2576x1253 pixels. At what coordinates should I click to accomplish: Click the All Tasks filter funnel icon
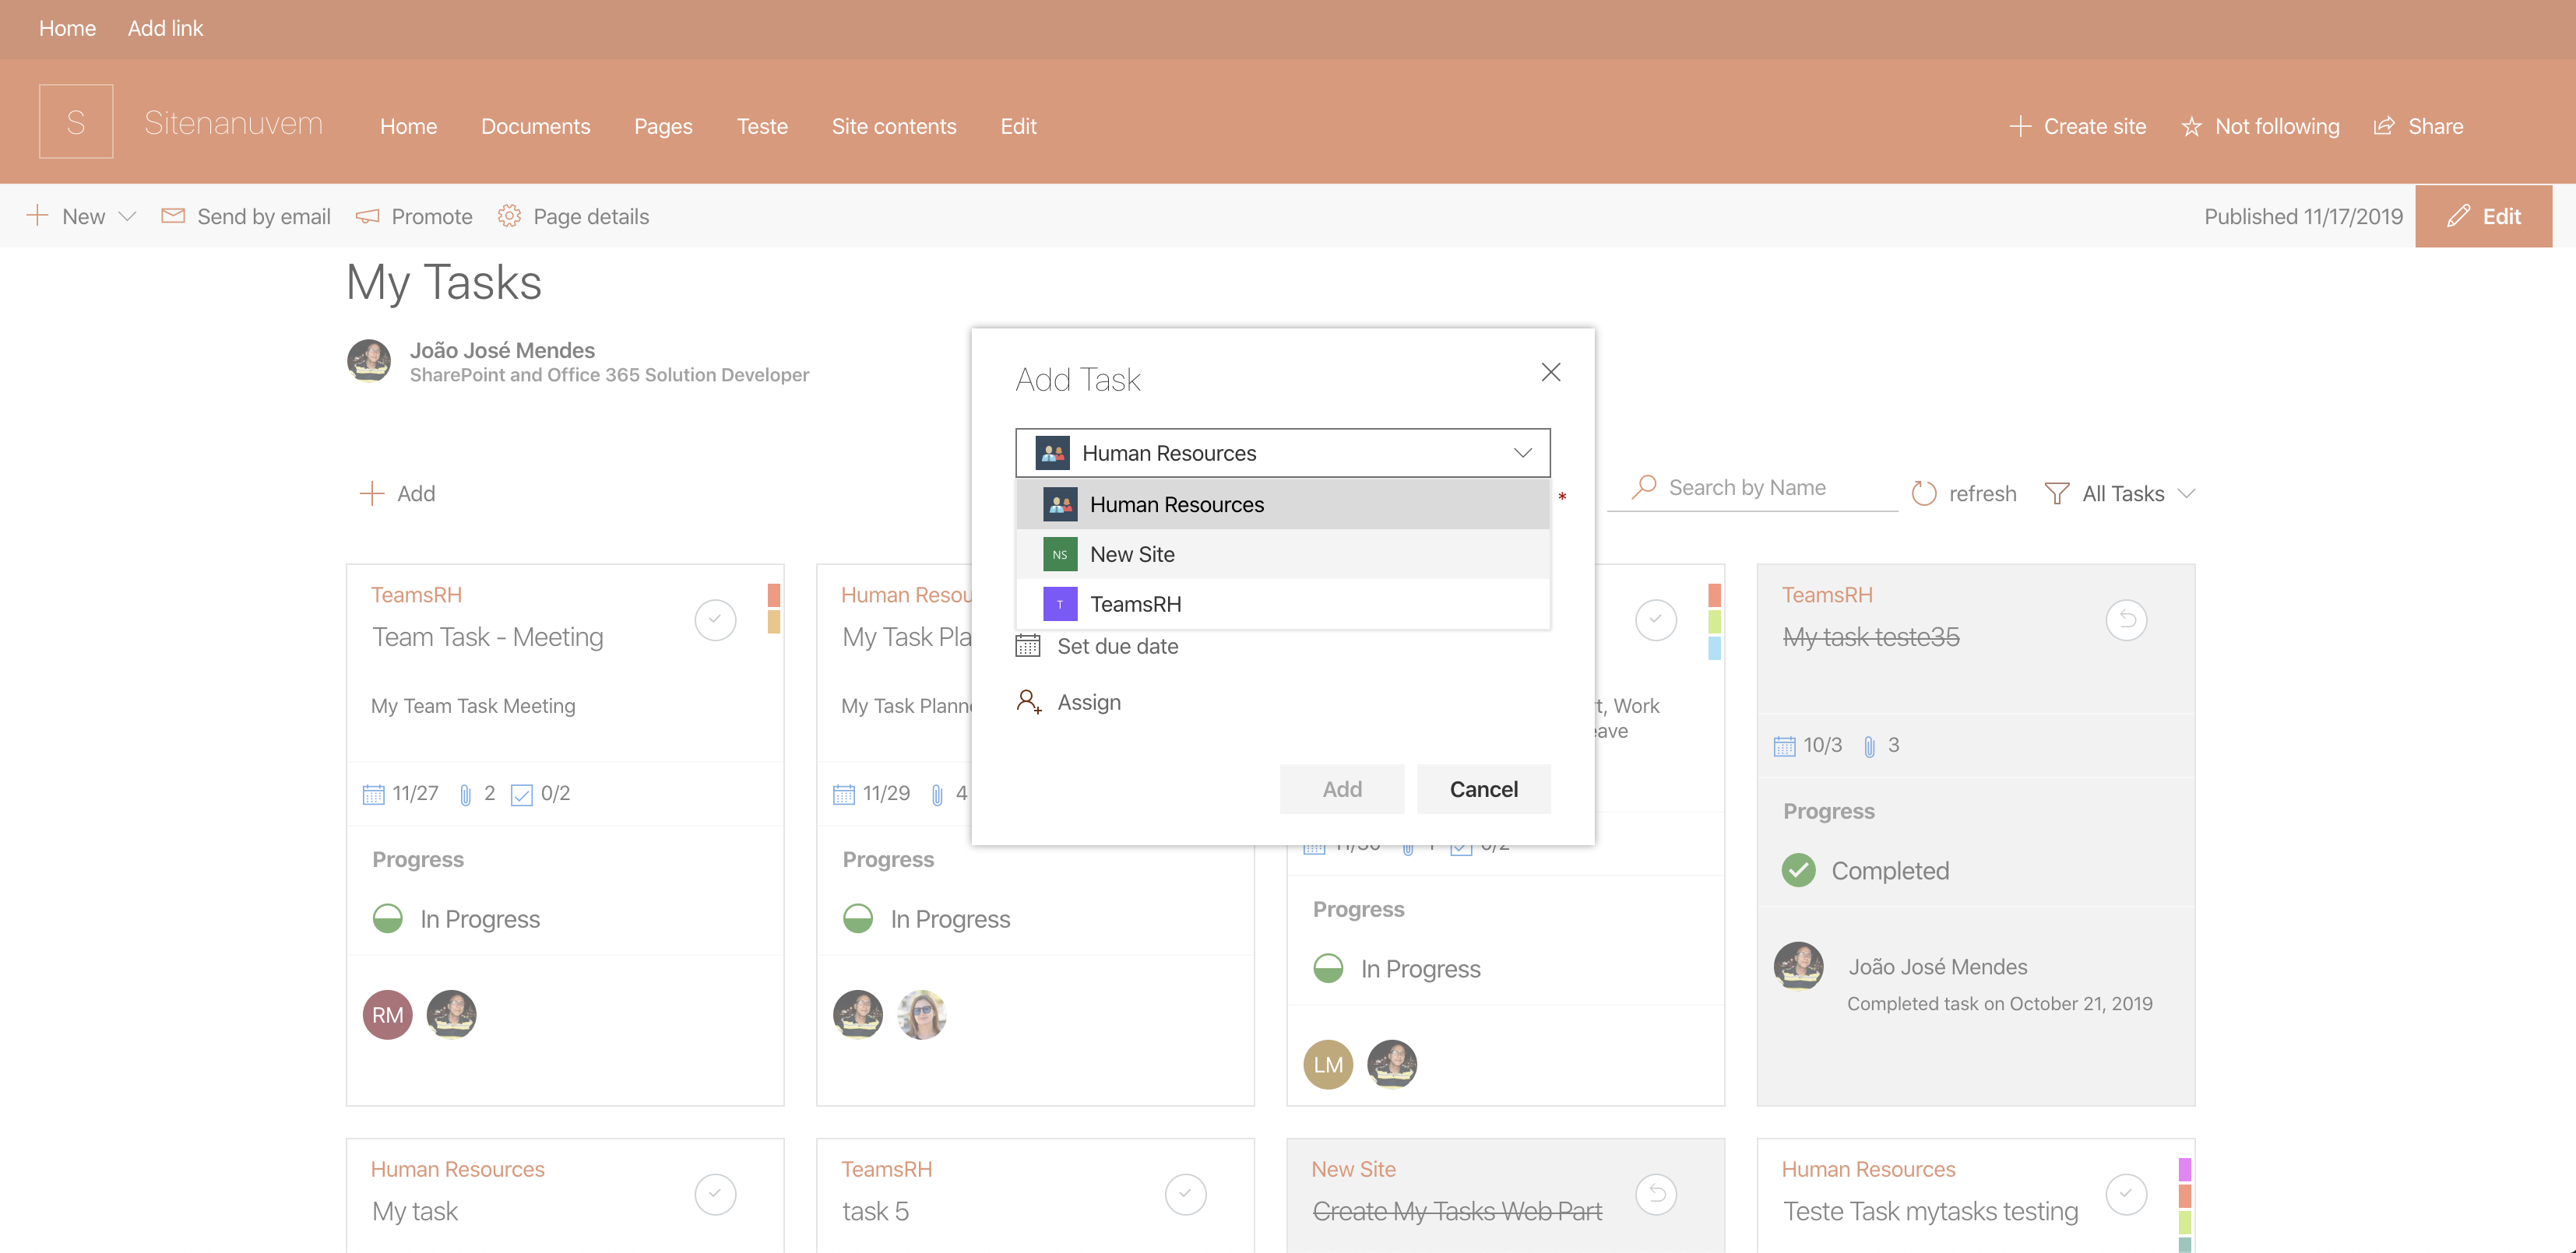click(2057, 493)
